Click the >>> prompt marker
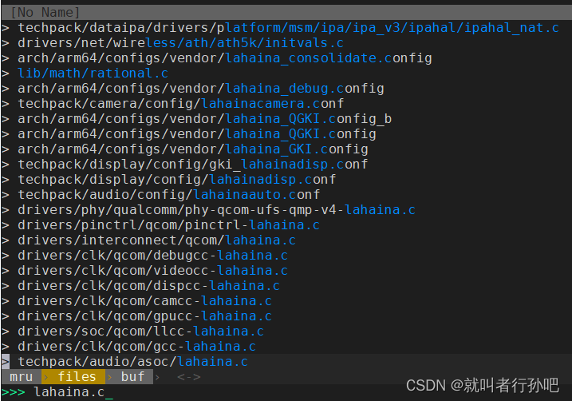Image resolution: width=572 pixels, height=401 pixels. pyautogui.click(x=13, y=392)
